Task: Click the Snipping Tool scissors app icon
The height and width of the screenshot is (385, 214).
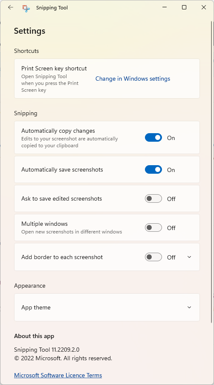Action: (26, 8)
